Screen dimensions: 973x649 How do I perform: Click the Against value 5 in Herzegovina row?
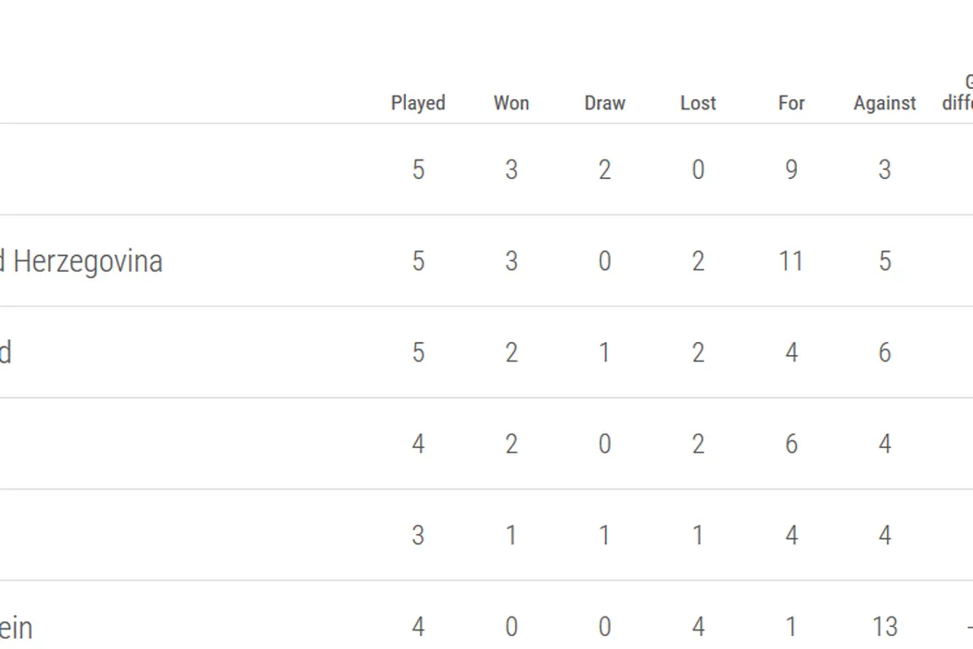[885, 261]
